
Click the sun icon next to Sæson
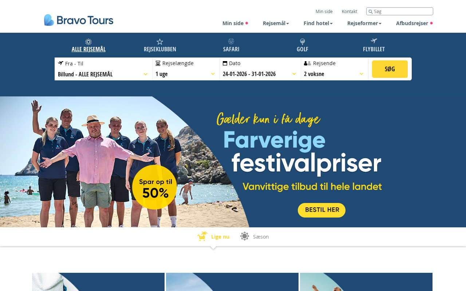point(245,236)
